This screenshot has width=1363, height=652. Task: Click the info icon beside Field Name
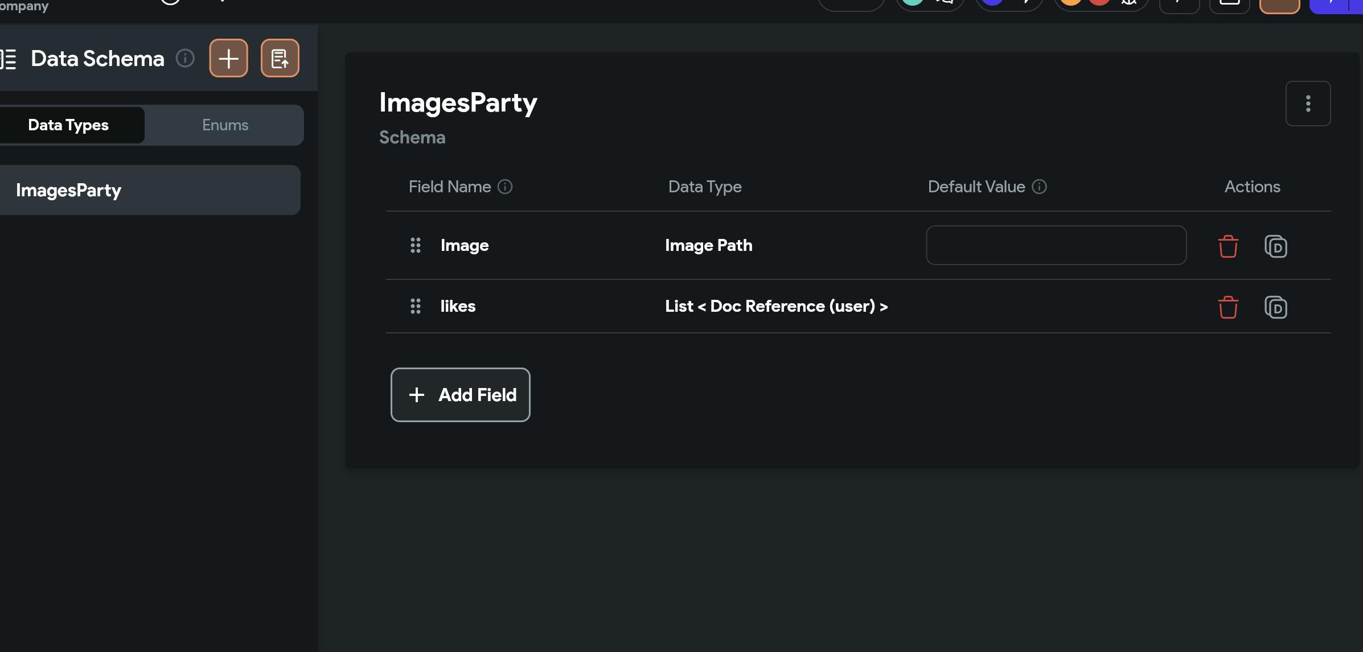point(505,187)
